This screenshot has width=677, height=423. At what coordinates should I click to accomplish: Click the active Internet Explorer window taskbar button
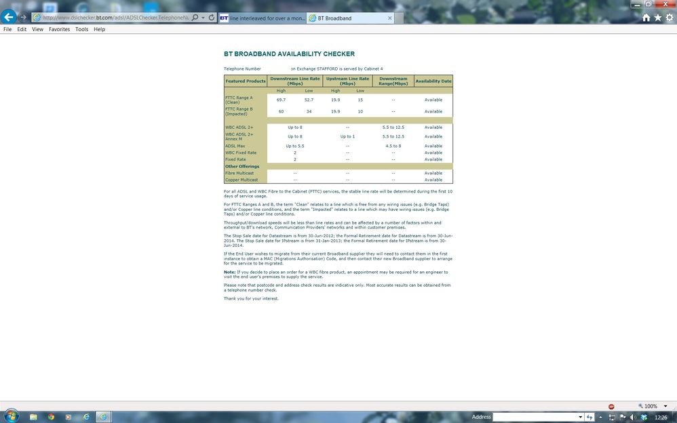click(x=104, y=417)
